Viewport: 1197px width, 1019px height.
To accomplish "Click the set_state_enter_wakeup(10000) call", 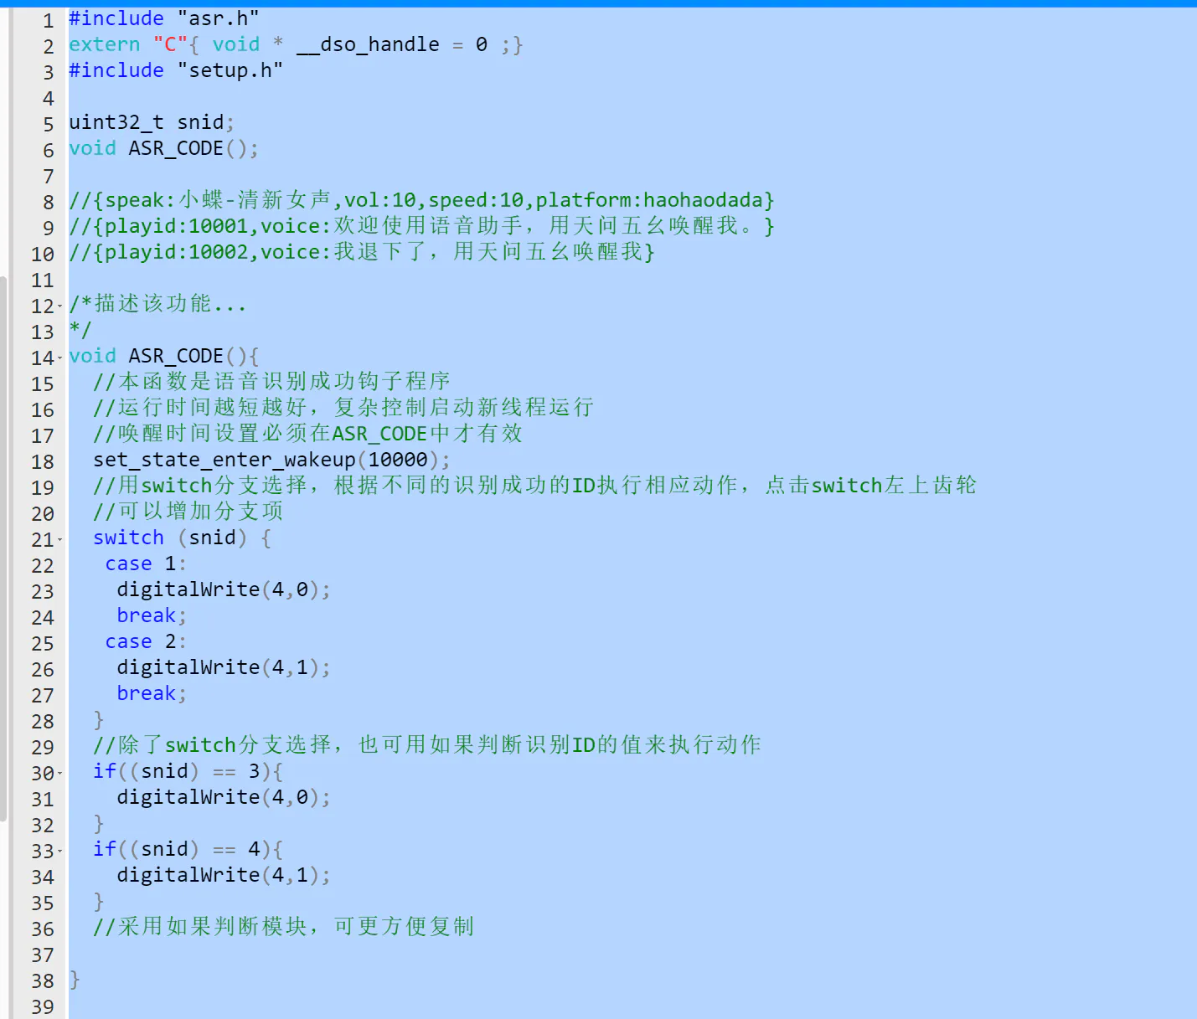I will [271, 460].
